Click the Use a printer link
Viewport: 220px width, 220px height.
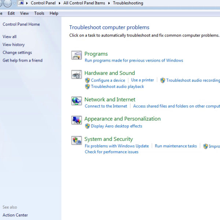tap(142, 80)
